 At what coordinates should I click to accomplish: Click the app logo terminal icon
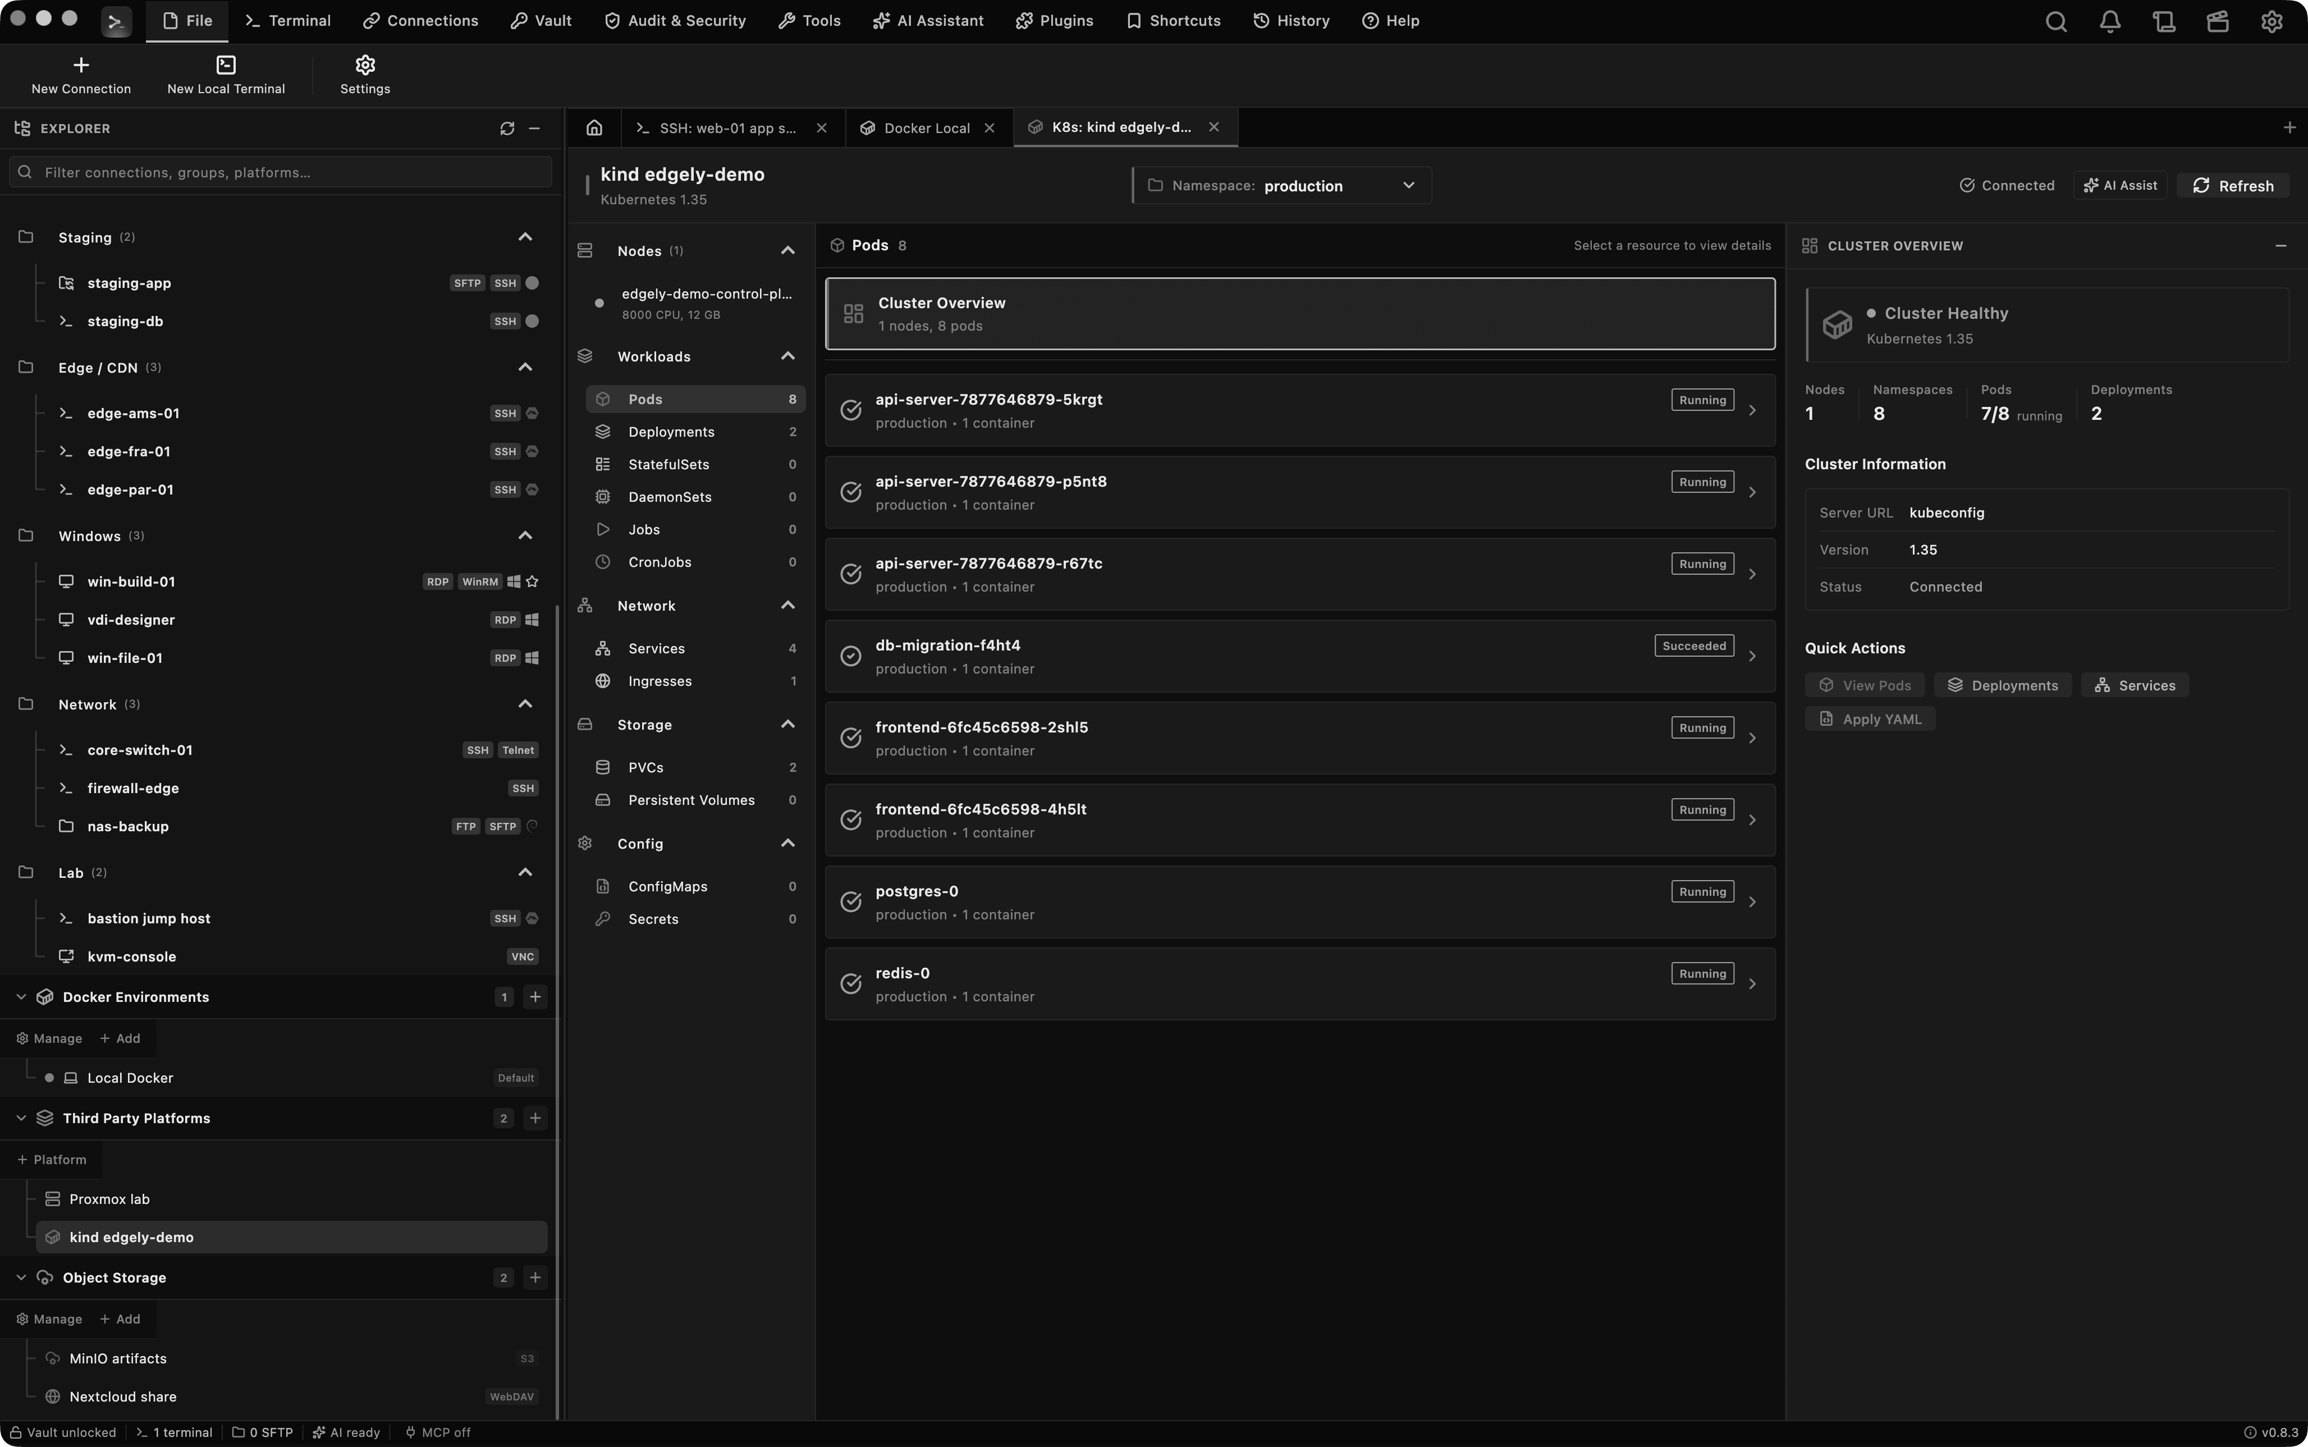point(116,21)
